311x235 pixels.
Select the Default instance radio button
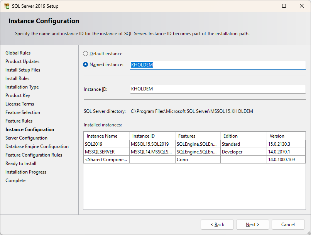(x=86, y=54)
